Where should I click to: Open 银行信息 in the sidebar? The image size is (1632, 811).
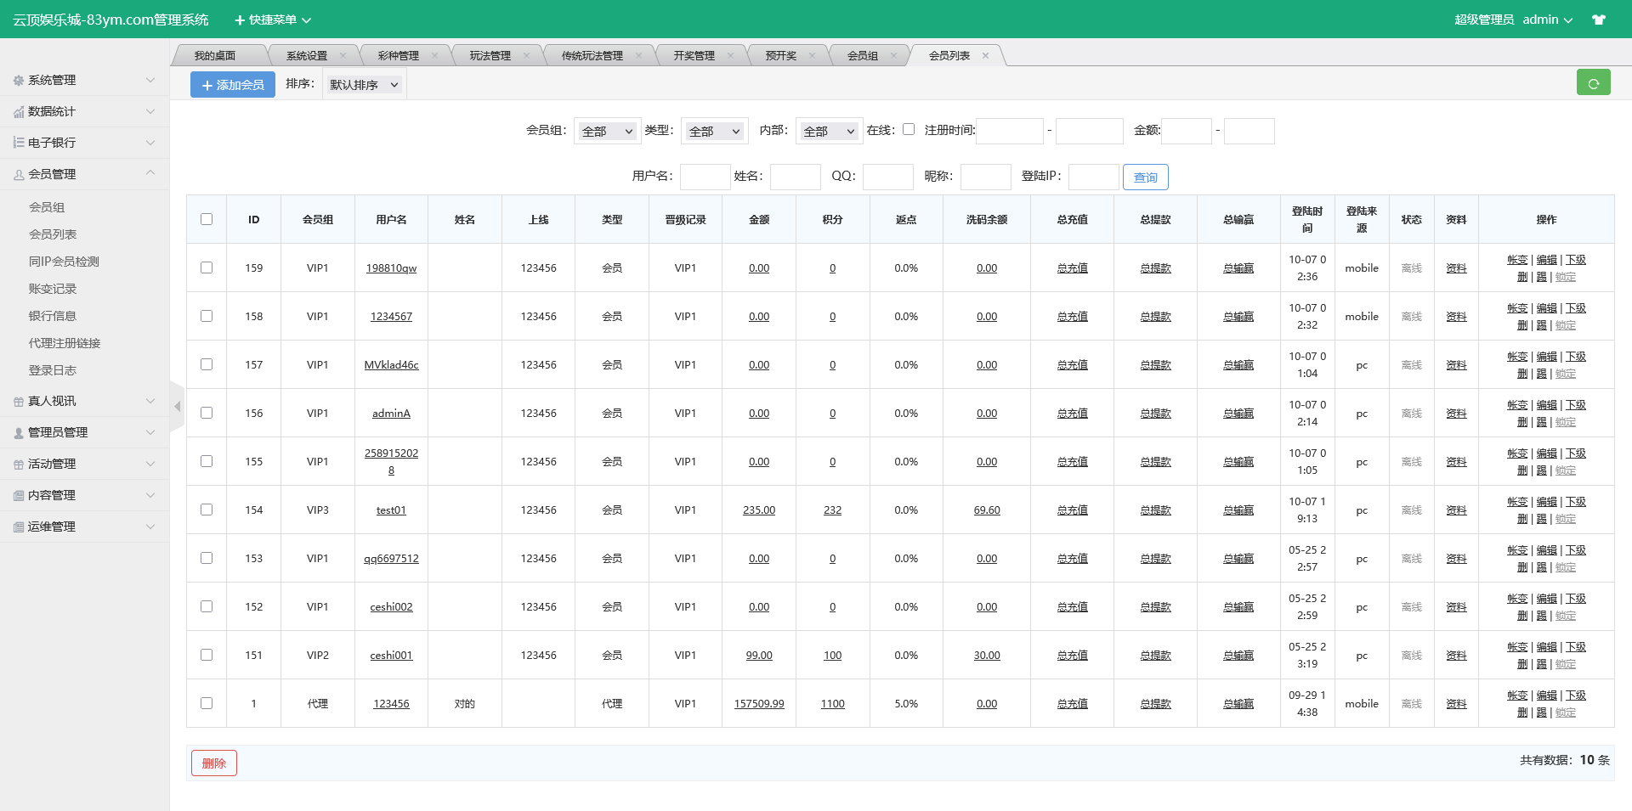point(53,316)
